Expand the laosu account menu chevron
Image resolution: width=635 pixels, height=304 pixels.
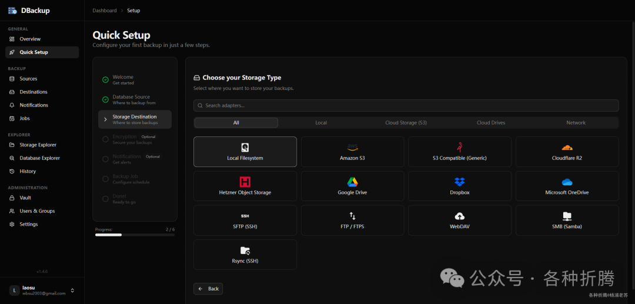pyautogui.click(x=72, y=290)
